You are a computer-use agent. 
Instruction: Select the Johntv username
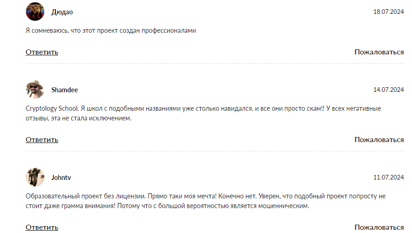click(61, 178)
